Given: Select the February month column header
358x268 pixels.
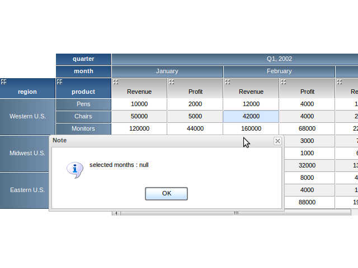Looking at the screenshot, I should pos(279,71).
